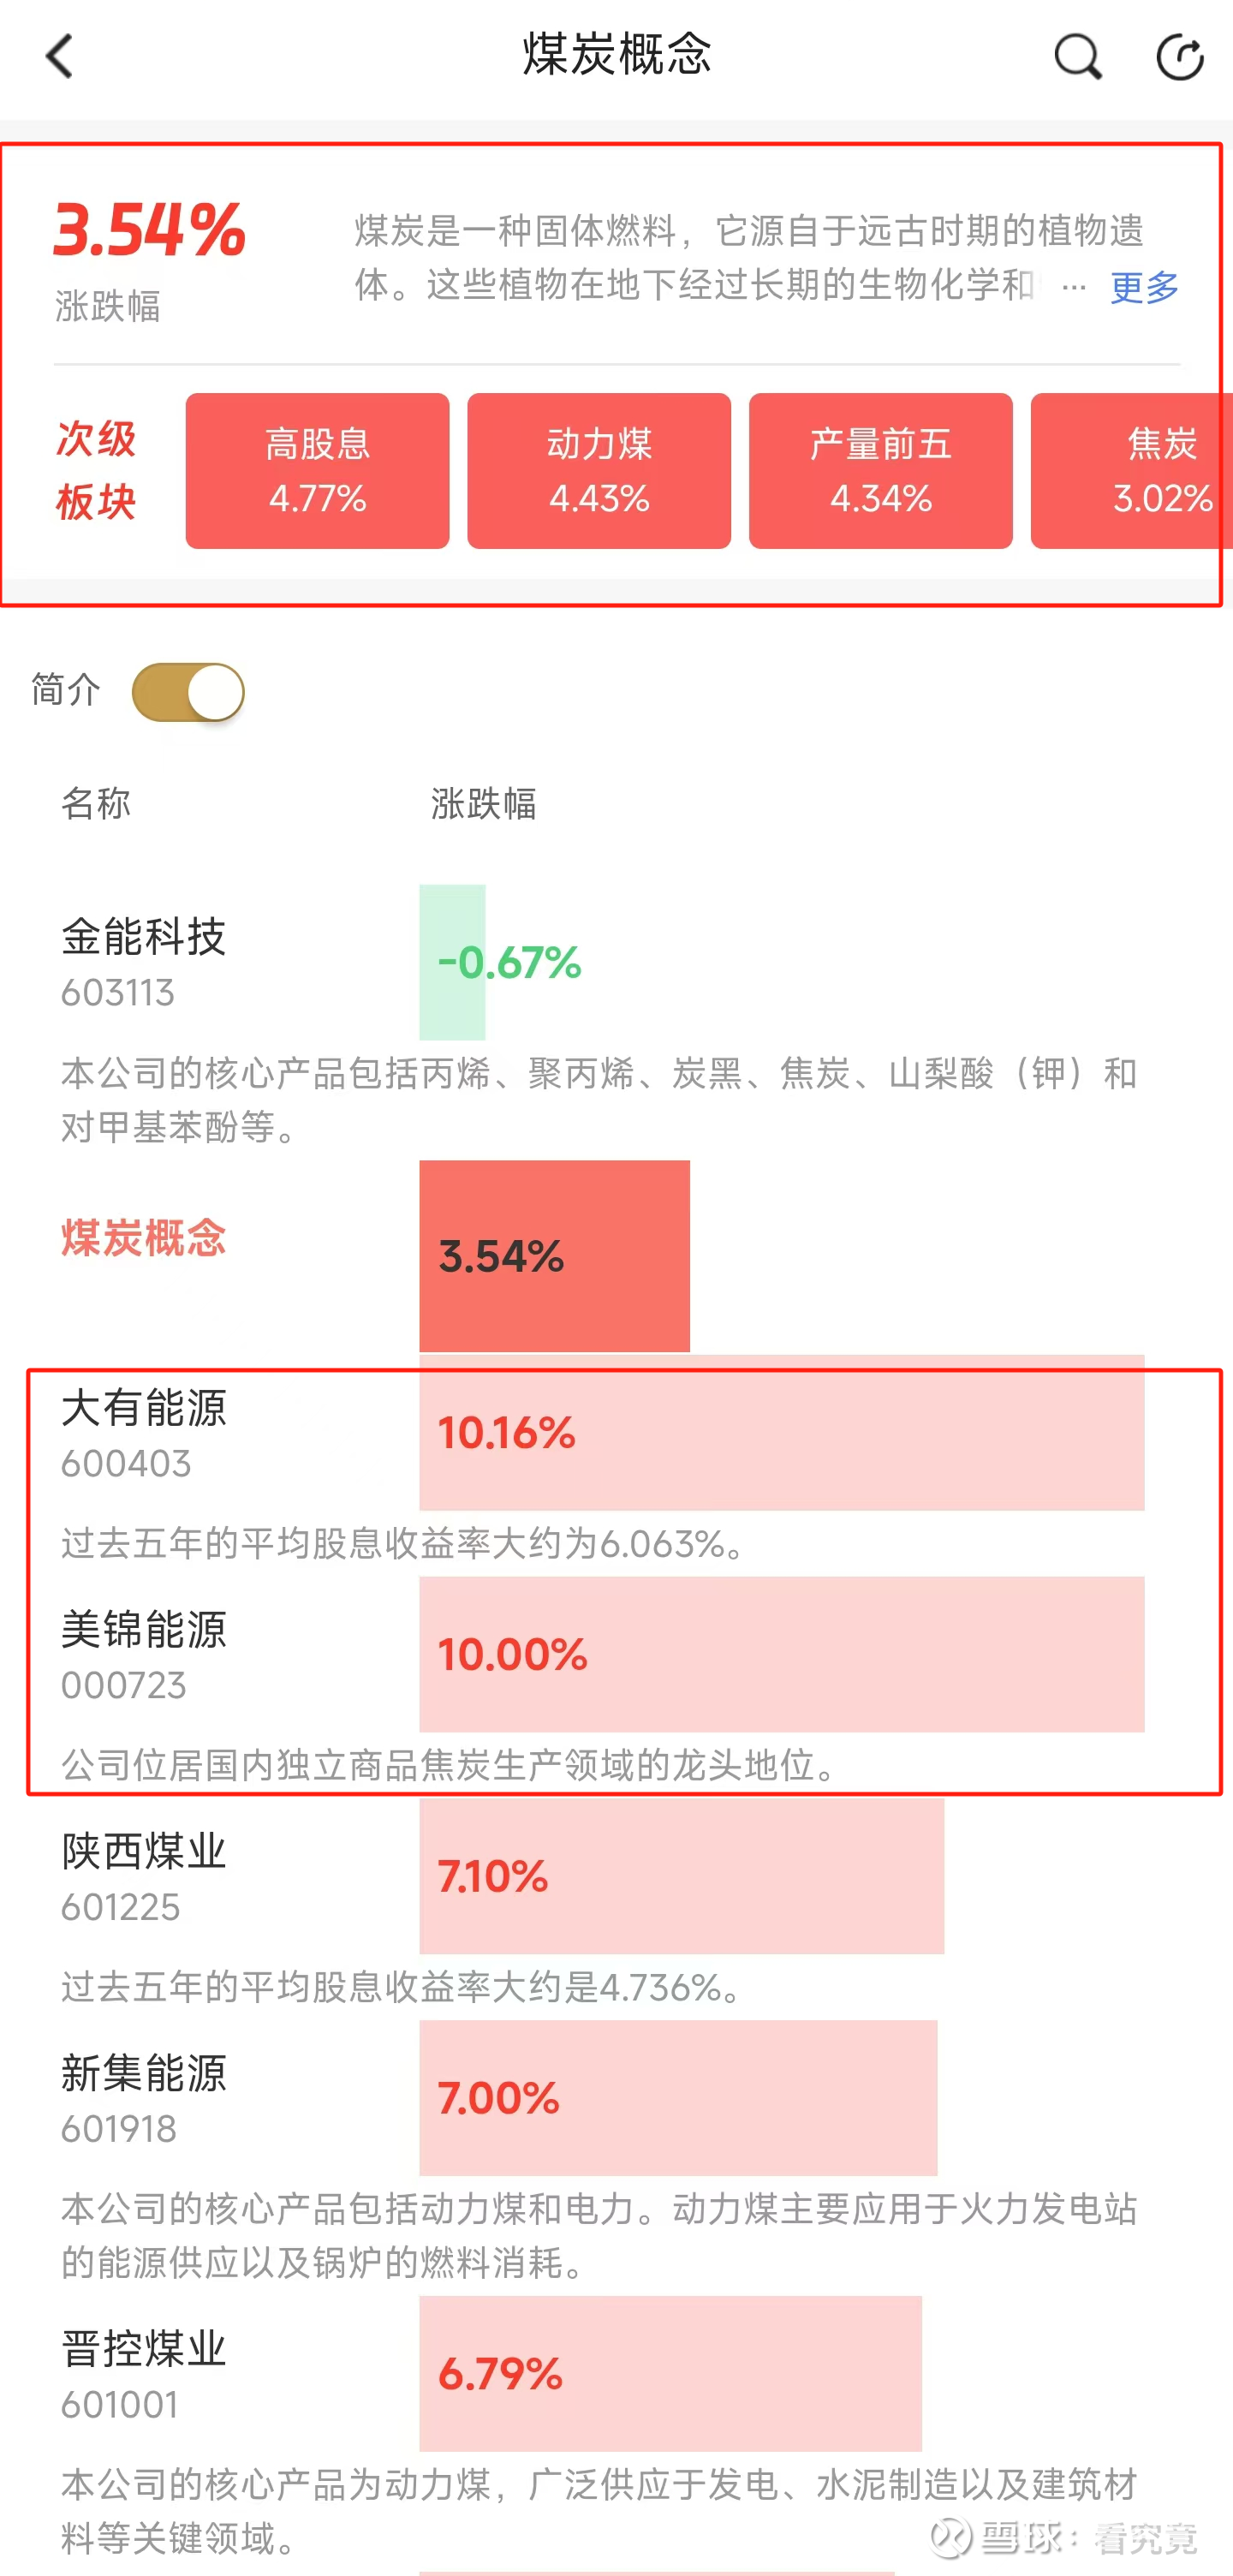Tap the refresh icon in the header
Screen dimensions: 1233x2576
tap(1180, 56)
